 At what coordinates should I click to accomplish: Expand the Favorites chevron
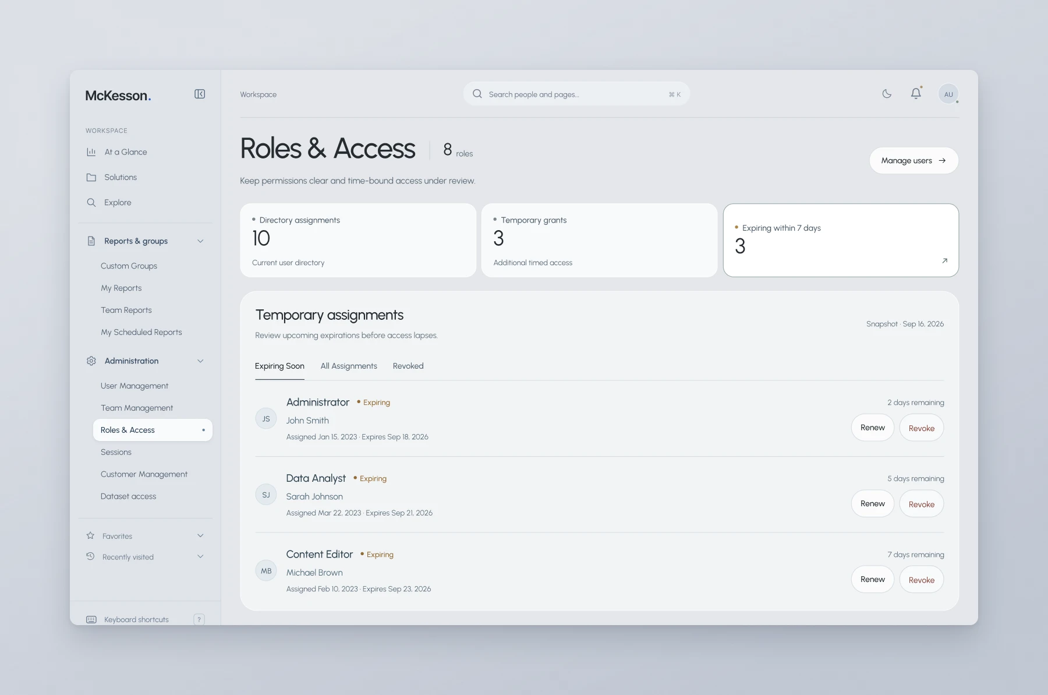point(200,535)
